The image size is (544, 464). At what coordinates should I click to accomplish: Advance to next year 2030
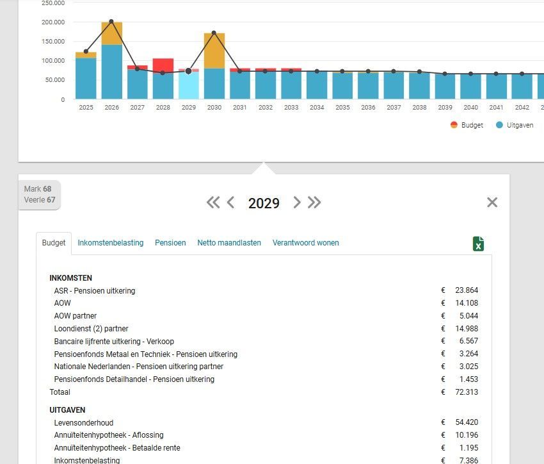[x=296, y=203]
